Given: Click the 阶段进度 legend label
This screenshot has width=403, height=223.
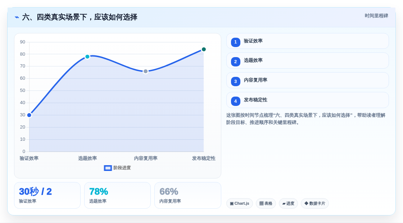Looking at the screenshot, I should click(x=122, y=168).
